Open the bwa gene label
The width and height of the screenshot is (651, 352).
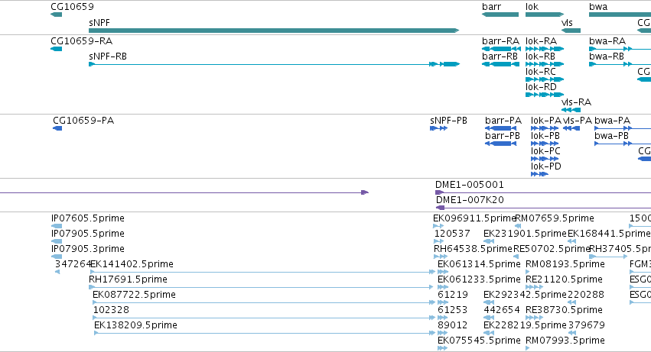(x=598, y=7)
